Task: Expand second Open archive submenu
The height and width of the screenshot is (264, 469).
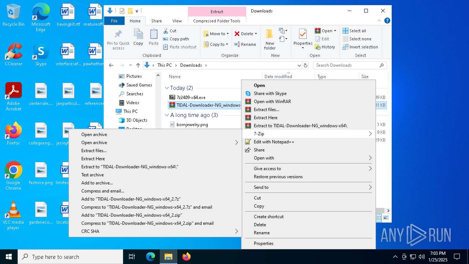Action: pos(236,143)
